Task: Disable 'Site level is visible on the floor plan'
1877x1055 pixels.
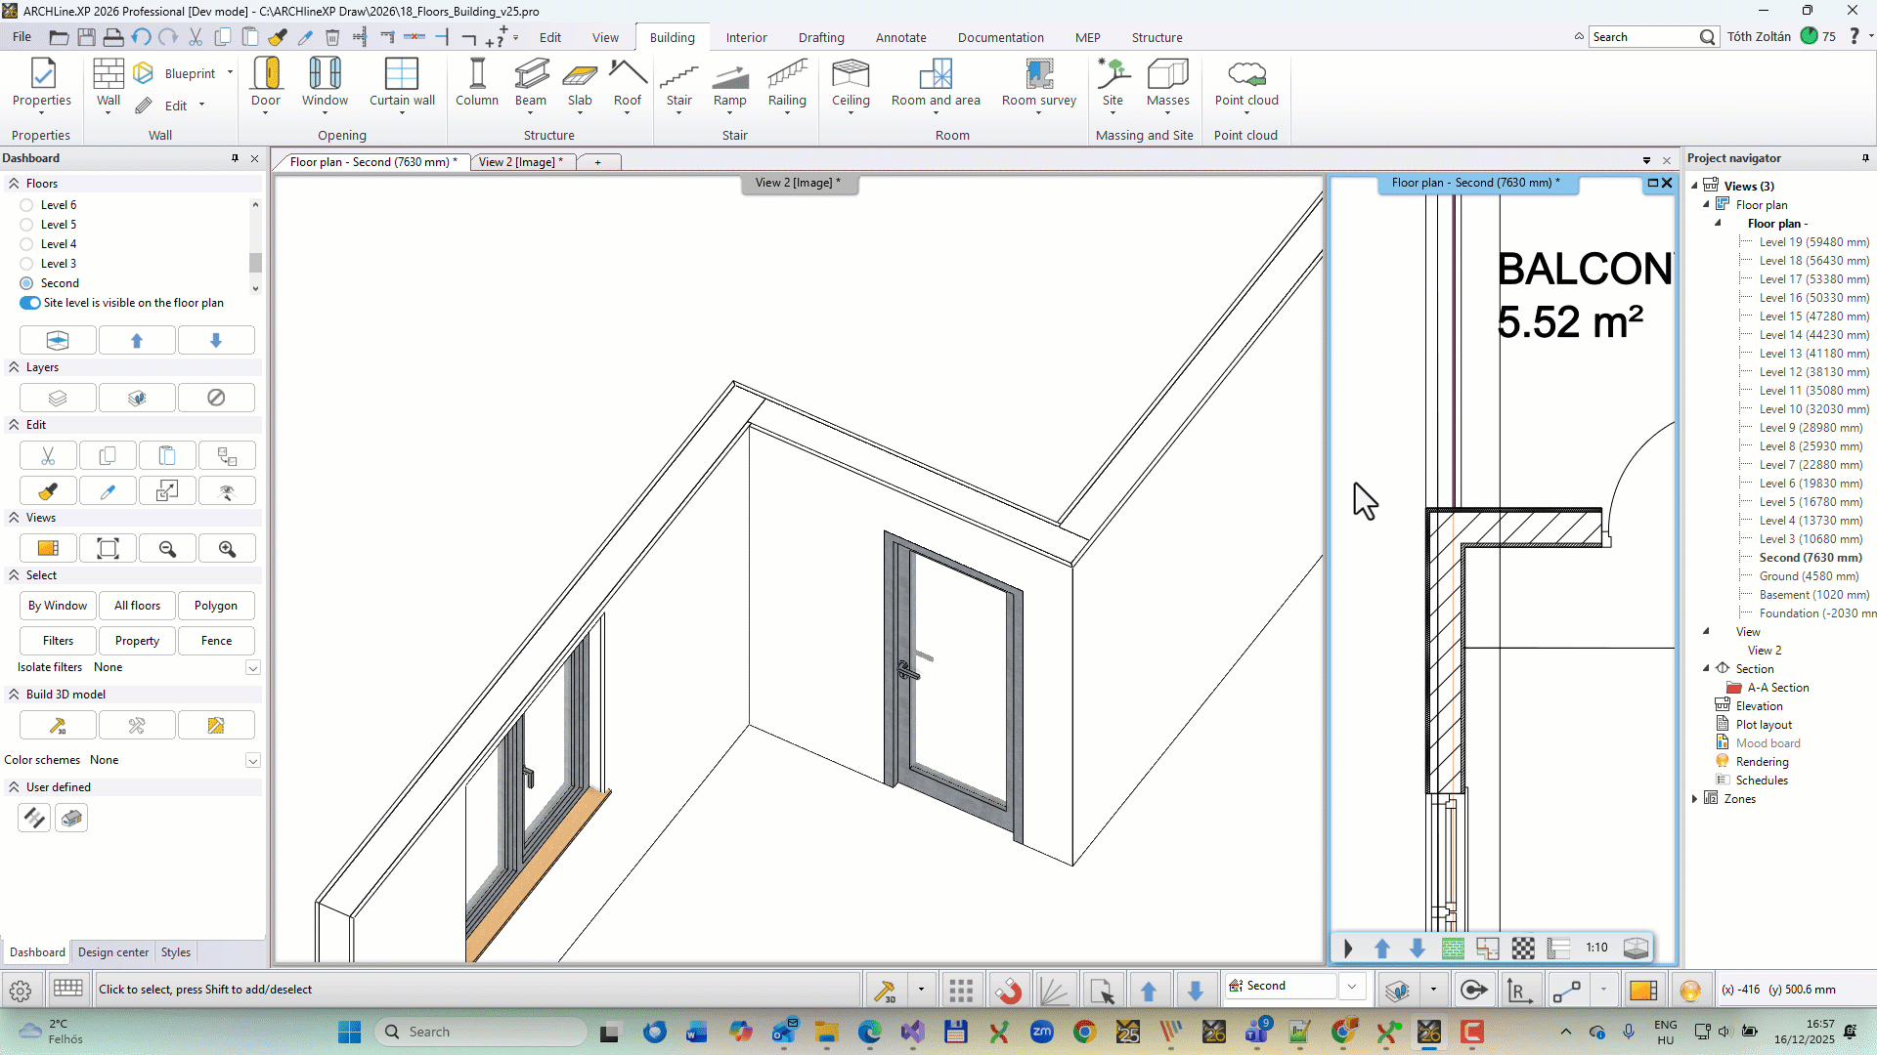Action: coord(28,303)
